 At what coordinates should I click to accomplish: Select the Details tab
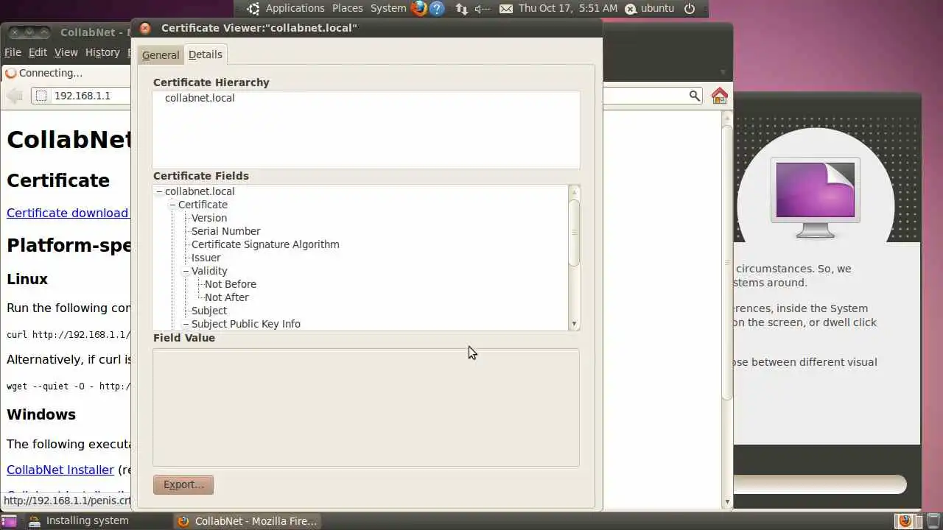tap(206, 54)
